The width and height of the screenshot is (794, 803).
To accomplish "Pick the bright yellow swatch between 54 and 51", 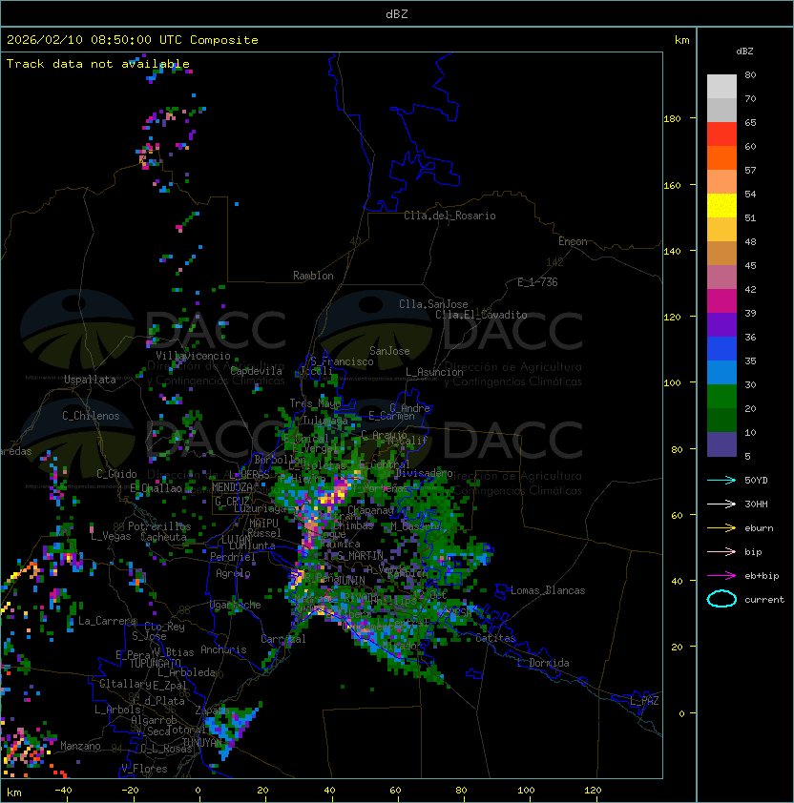I will click(721, 205).
